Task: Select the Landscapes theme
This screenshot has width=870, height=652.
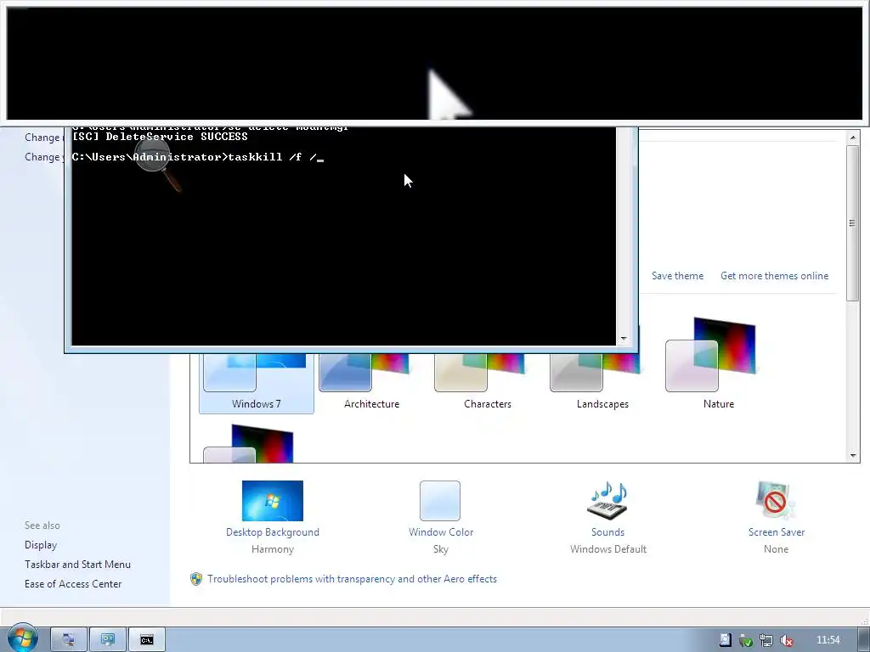Action: coord(602,383)
